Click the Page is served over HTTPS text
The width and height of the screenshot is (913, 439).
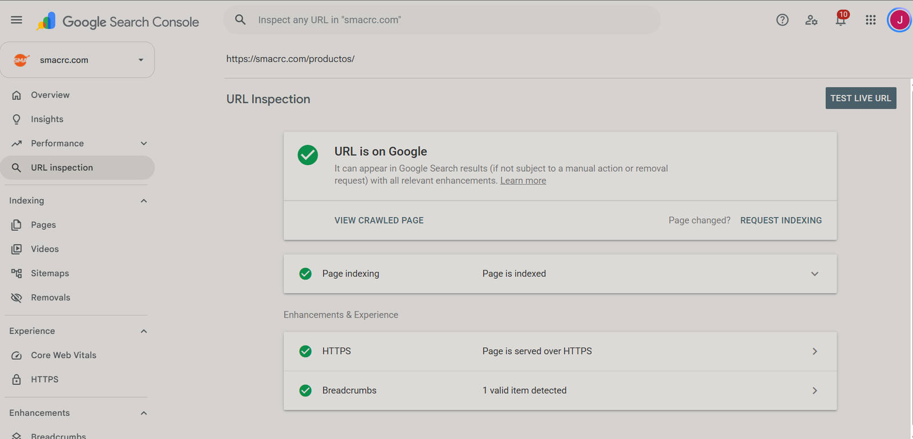point(537,351)
